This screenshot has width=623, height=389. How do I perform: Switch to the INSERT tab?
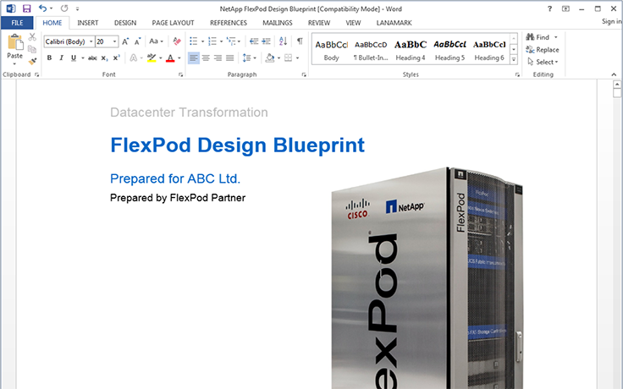[87, 22]
